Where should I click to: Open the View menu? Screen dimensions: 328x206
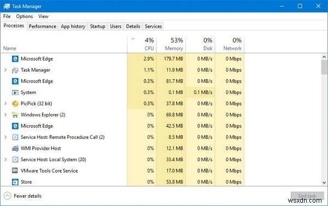point(43,16)
